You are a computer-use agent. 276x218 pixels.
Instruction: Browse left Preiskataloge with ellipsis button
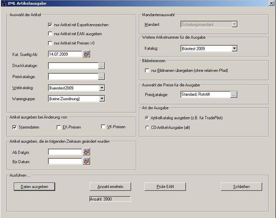click(101, 77)
